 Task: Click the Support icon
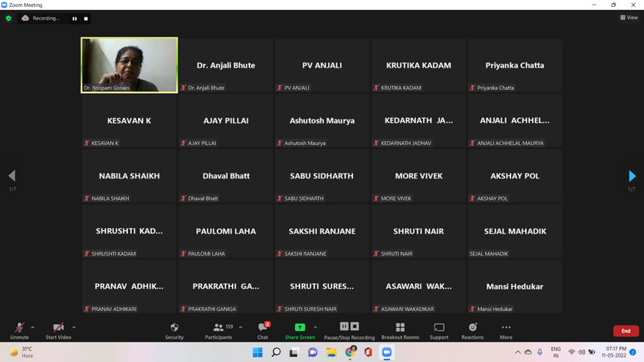click(x=439, y=328)
